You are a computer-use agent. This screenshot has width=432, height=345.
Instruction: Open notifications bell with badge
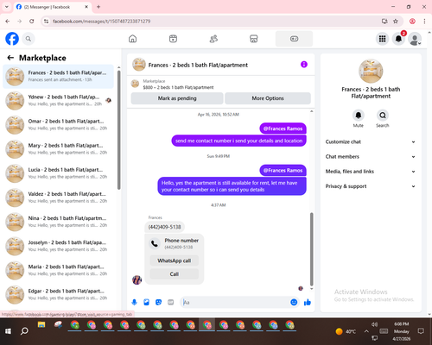(398, 39)
